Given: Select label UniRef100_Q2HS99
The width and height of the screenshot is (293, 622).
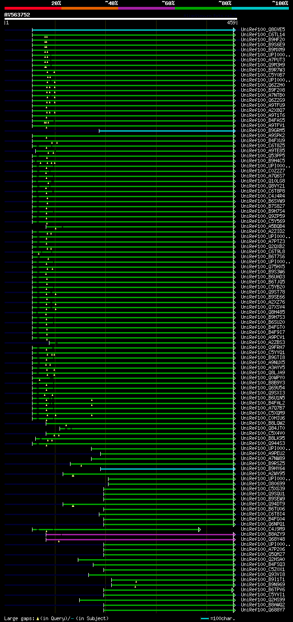Looking at the screenshot, I should pyautogui.click(x=263, y=600).
